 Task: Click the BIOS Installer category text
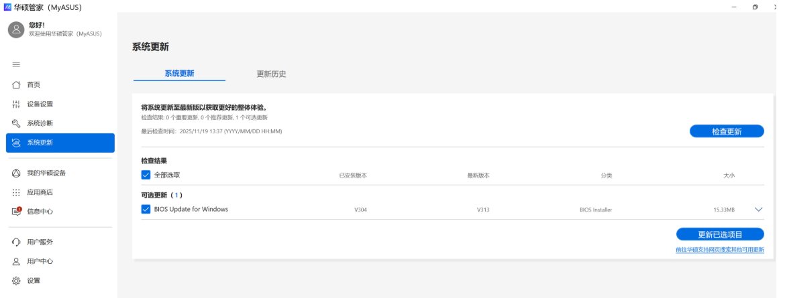596,210
